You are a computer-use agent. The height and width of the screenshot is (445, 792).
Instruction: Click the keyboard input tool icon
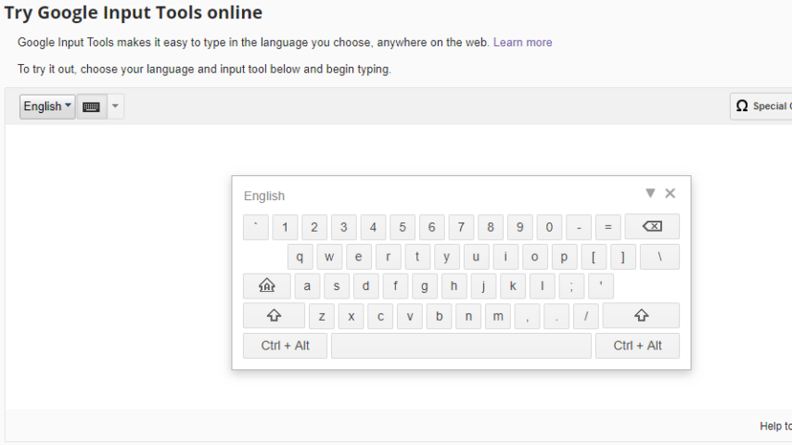pos(91,107)
